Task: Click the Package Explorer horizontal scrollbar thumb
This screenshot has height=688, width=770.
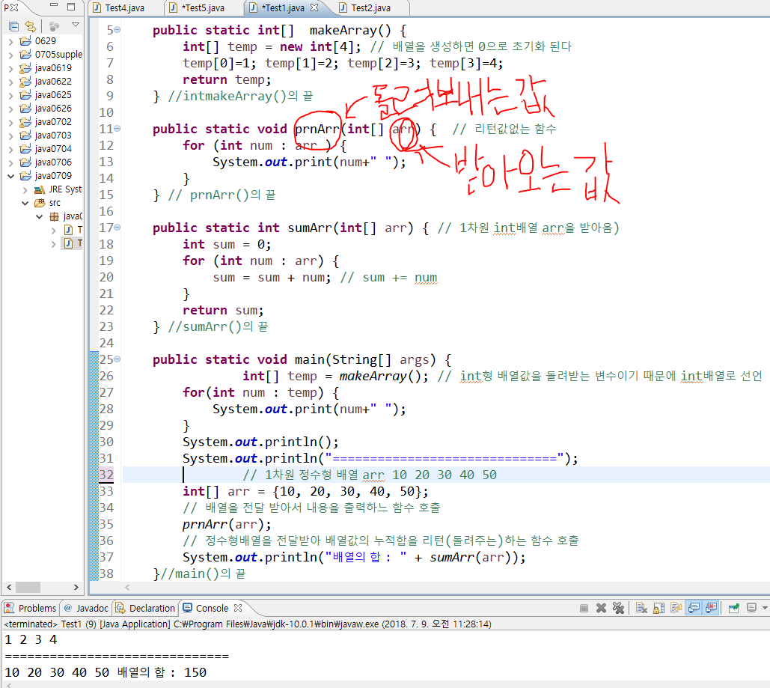Action: click(28, 587)
